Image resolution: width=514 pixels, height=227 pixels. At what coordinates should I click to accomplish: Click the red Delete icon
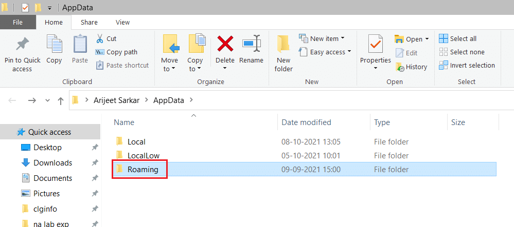[x=225, y=44]
